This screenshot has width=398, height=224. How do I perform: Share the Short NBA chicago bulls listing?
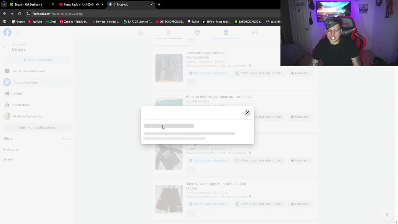point(300,204)
